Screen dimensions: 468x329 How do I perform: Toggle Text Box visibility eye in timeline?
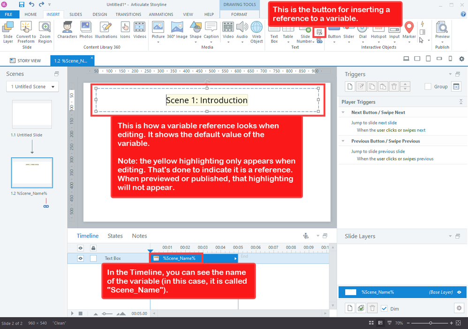[x=81, y=258]
